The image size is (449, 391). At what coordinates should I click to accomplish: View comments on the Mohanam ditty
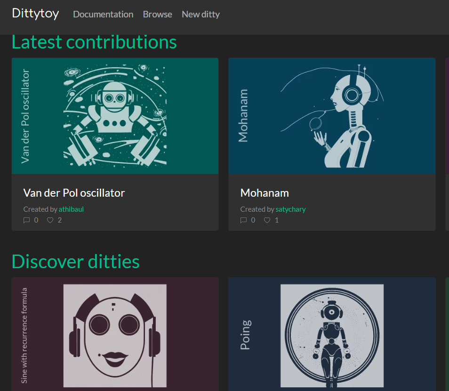point(243,220)
